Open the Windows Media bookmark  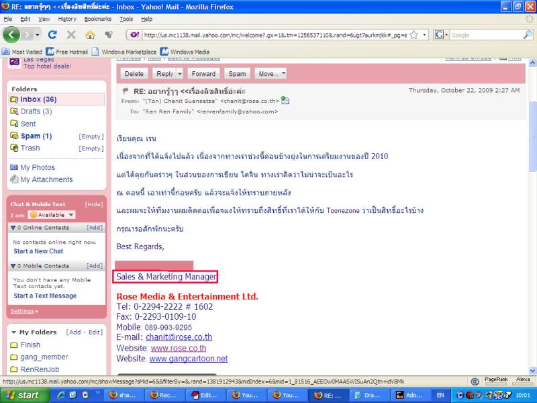[x=185, y=52]
